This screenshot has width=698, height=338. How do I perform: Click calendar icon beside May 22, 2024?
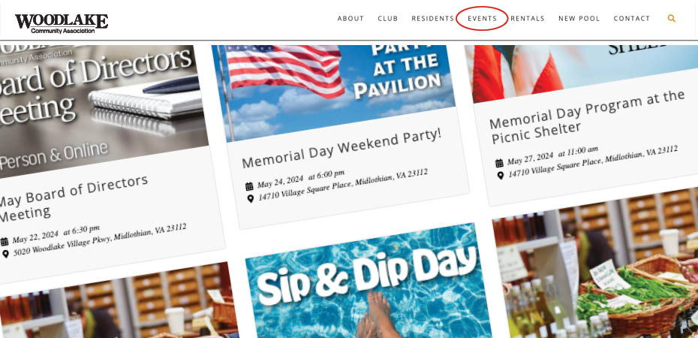[x=4, y=242]
